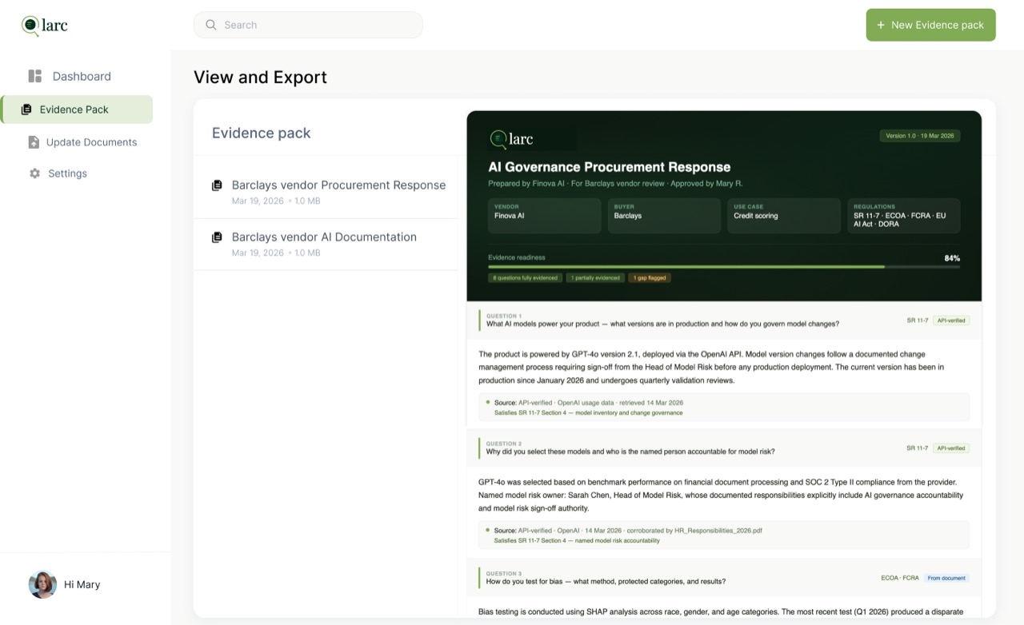
Task: Click the Update Documents upload icon
Action: (34, 142)
